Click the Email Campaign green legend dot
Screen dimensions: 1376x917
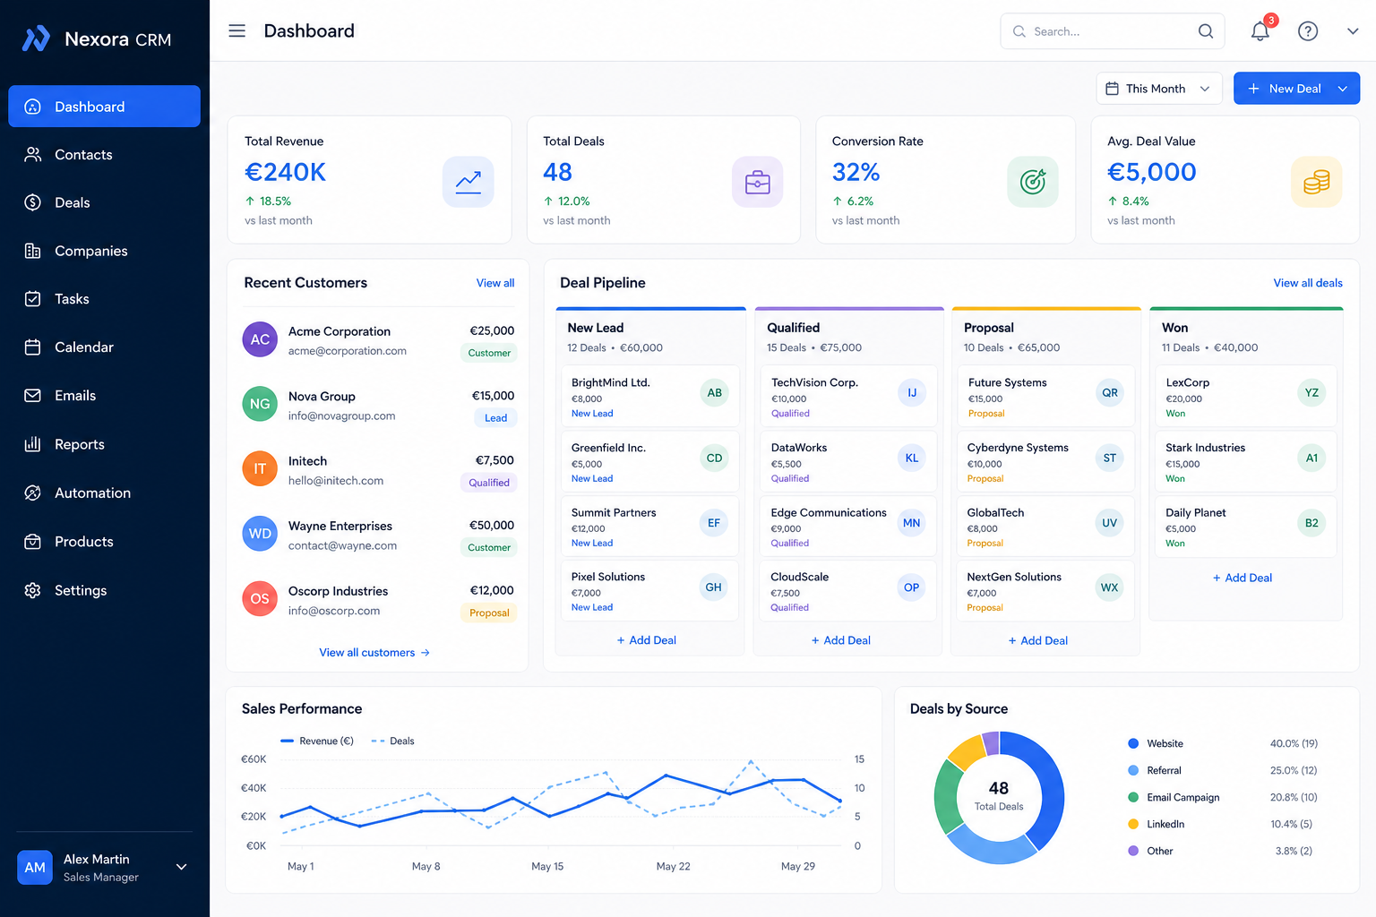(x=1133, y=797)
